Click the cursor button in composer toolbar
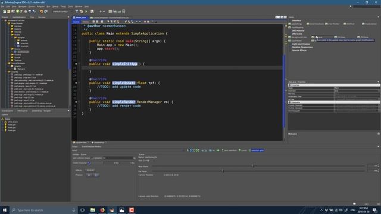 pos(242,150)
